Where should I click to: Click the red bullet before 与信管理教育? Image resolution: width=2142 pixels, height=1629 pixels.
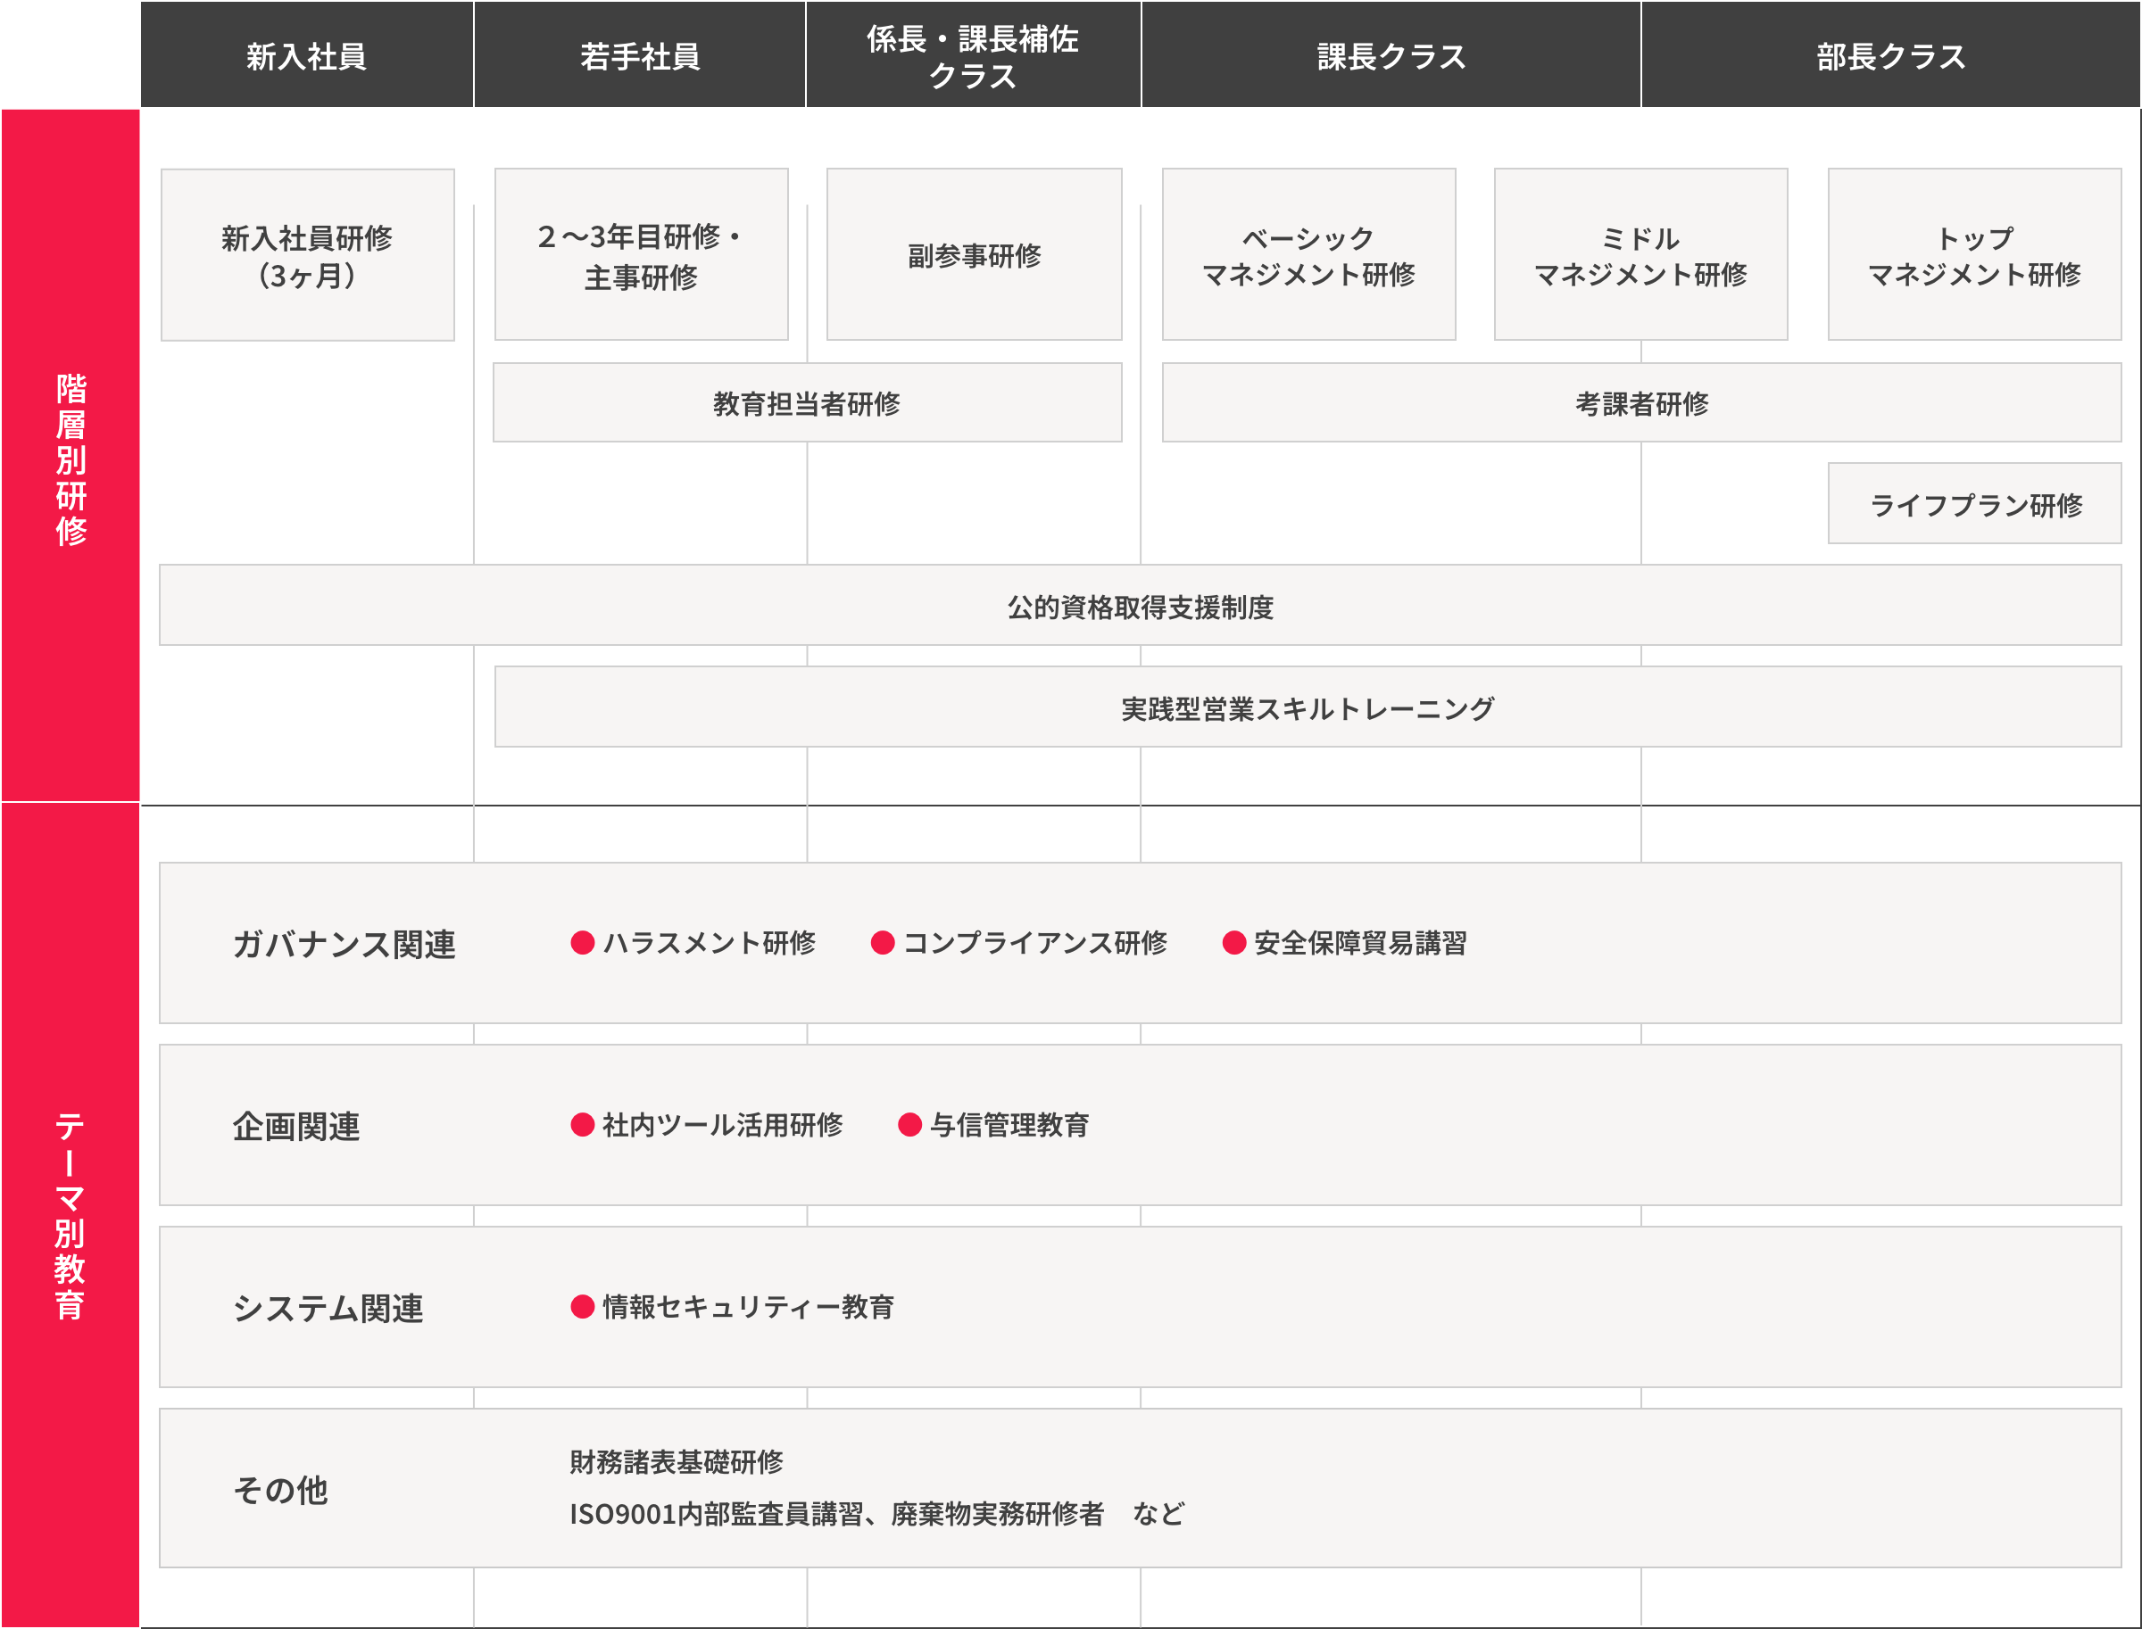tap(909, 1125)
